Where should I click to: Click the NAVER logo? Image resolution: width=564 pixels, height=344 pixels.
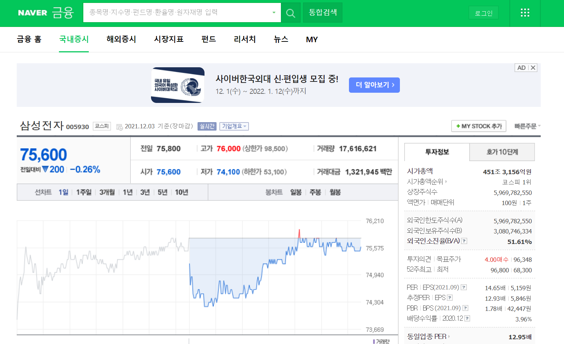coord(32,13)
